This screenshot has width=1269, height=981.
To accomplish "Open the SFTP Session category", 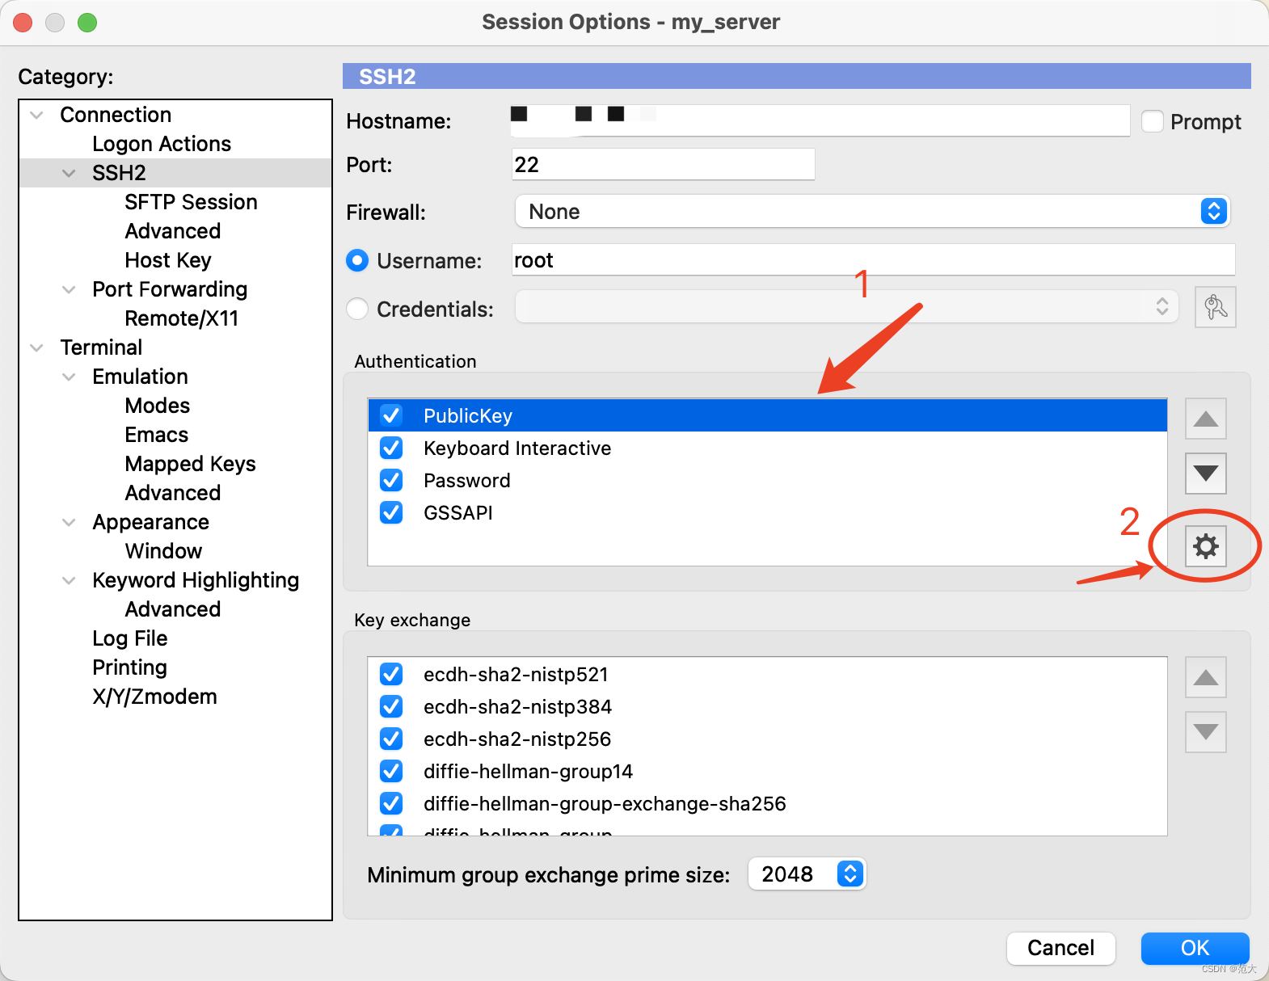I will [x=191, y=202].
